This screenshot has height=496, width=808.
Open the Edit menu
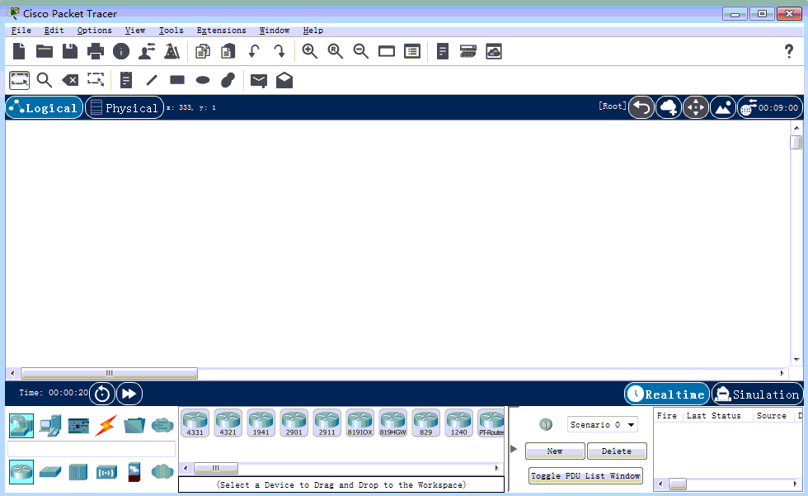[x=54, y=31]
